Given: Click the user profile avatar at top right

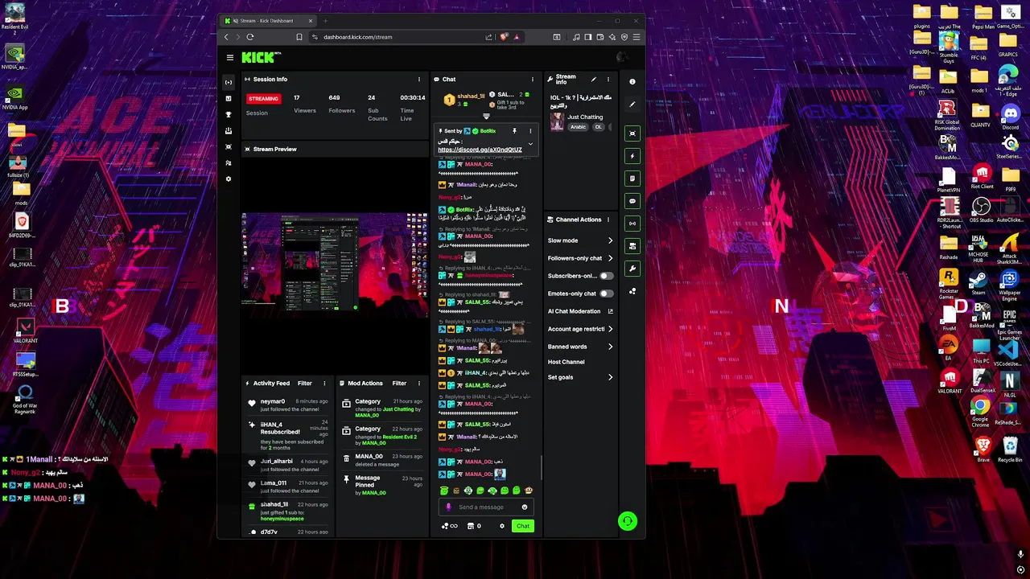Looking at the screenshot, I should point(621,57).
